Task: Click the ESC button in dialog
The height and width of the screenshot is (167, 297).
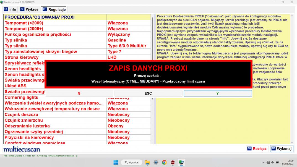Action: (148, 93)
